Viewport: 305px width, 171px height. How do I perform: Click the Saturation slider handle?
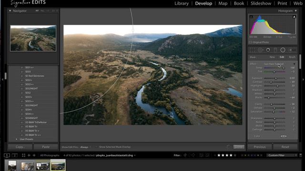[x=274, y=112]
